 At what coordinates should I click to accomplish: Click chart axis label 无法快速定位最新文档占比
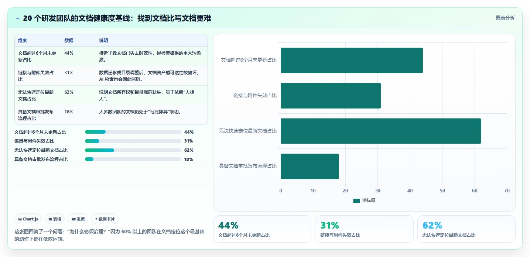coord(247,131)
